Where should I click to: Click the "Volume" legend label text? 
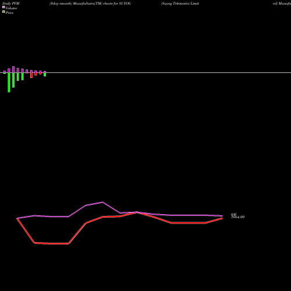pyautogui.click(x=11, y=8)
